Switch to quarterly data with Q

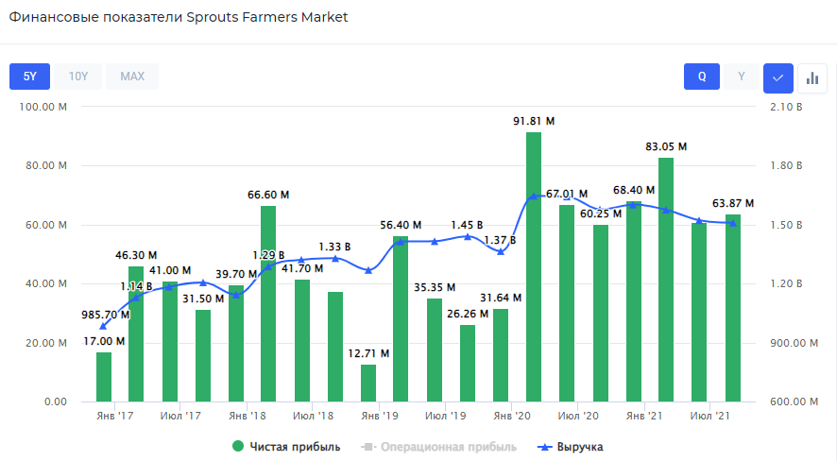coord(702,77)
